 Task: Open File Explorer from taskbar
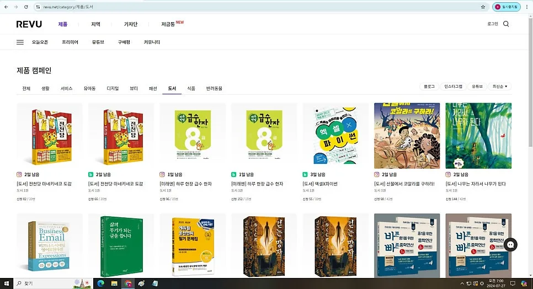(x=114, y=283)
